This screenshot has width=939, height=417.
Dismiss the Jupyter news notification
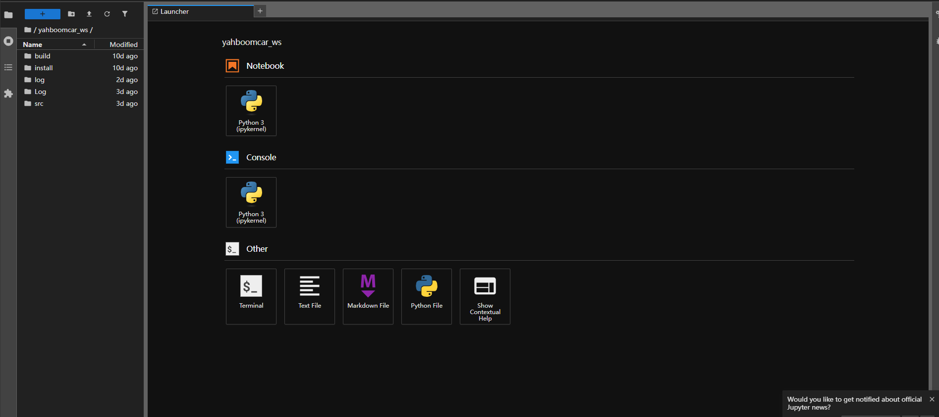(932, 399)
